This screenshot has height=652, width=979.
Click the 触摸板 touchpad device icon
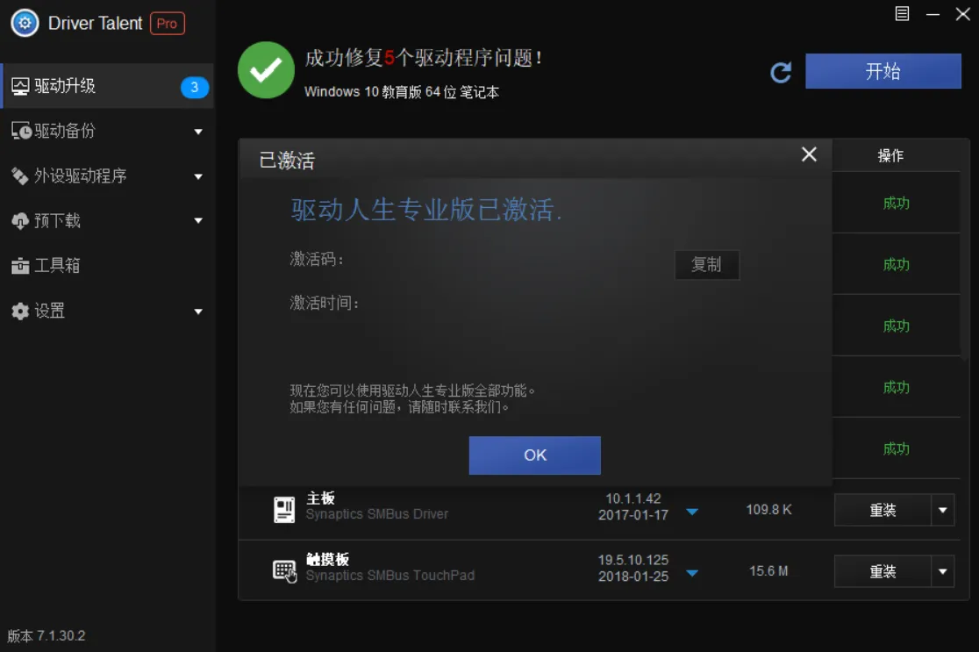pyautogui.click(x=285, y=570)
